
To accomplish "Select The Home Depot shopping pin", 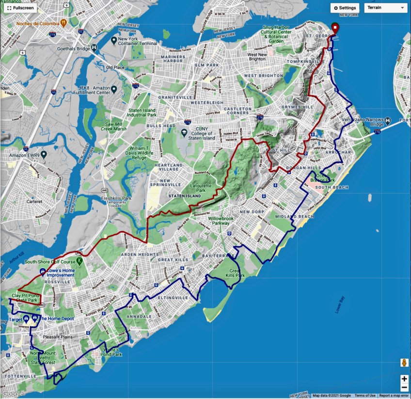I will pyautogui.click(x=34, y=318).
